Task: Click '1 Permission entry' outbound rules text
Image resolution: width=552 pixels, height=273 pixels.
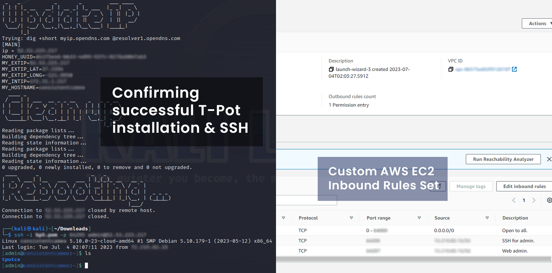Action: pos(348,105)
